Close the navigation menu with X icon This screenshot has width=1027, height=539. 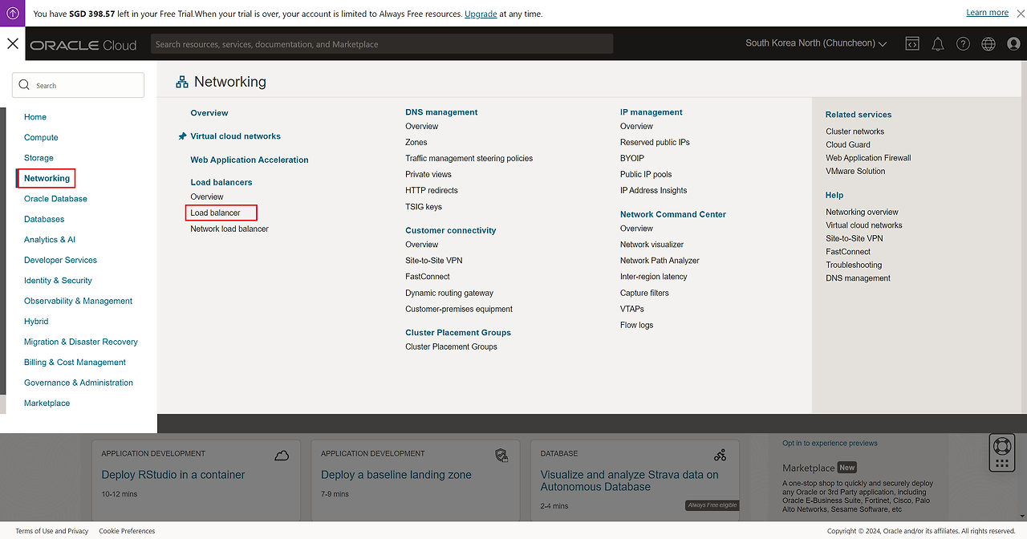13,44
